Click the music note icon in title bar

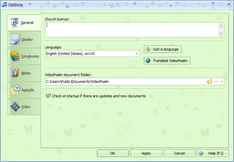[4, 5]
